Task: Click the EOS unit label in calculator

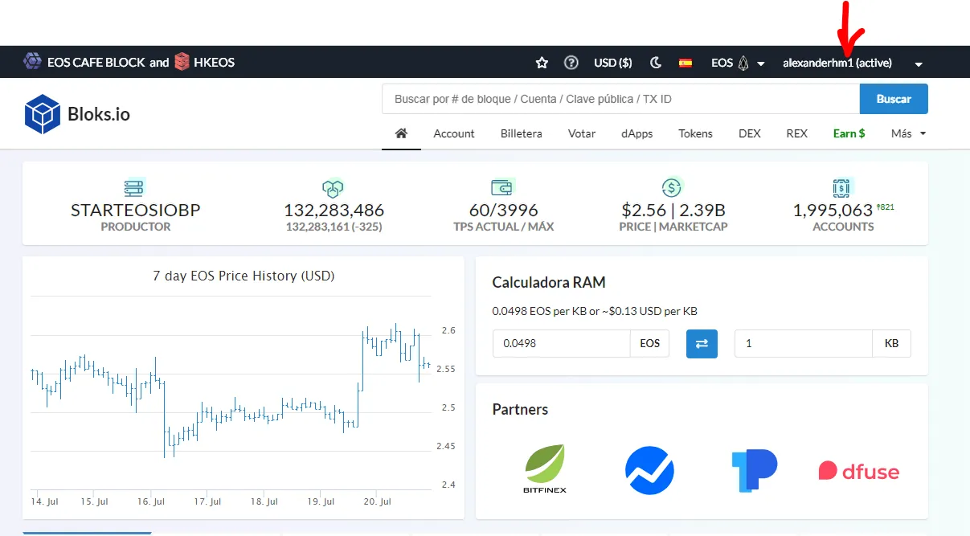Action: 650,343
